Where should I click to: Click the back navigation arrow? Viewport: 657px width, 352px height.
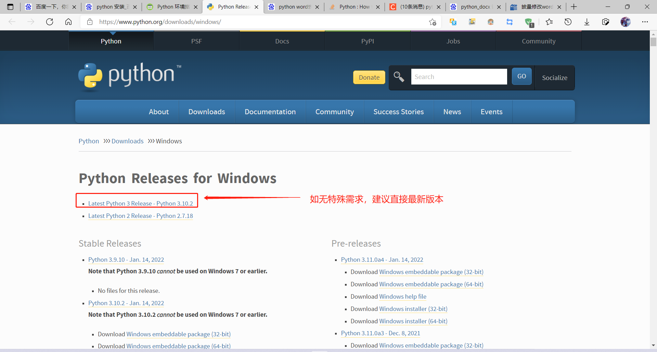[x=12, y=22]
